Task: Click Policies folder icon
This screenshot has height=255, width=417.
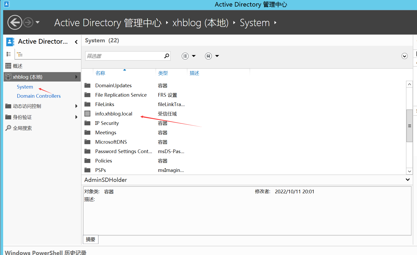Action: [88, 161]
